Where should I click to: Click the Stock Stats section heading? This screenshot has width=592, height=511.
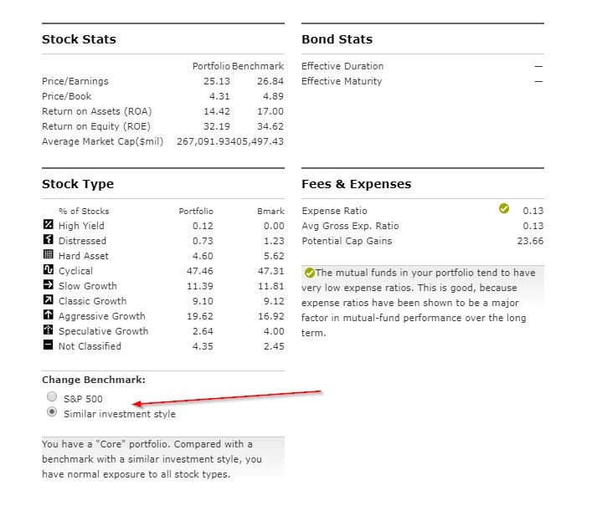click(79, 39)
